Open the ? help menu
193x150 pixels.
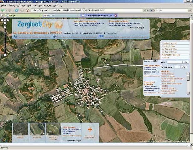(61, 6)
